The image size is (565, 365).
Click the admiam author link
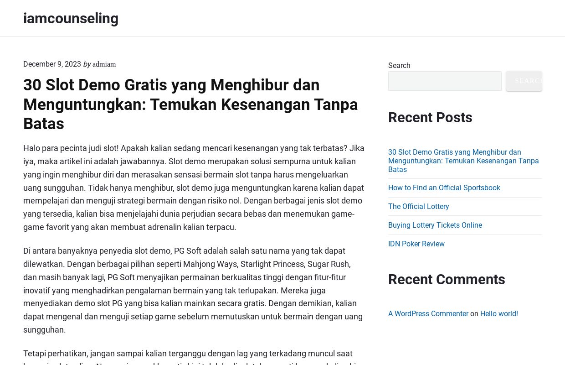tap(104, 64)
